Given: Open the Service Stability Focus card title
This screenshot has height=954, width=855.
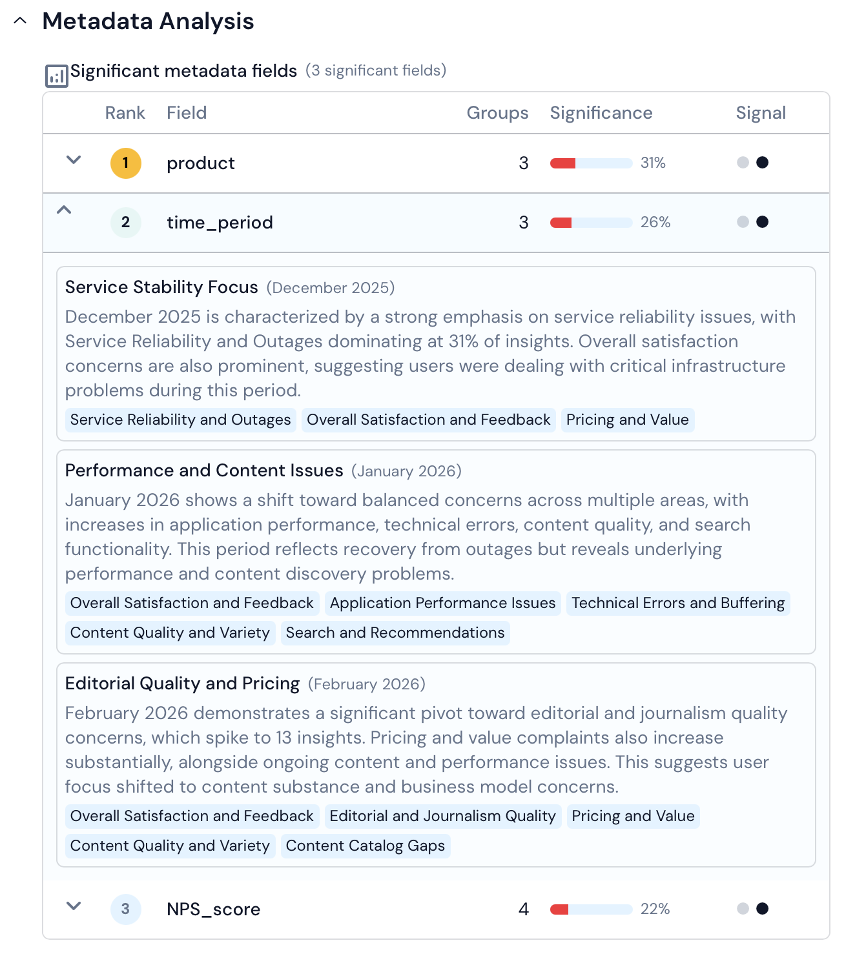Looking at the screenshot, I should coord(161,287).
